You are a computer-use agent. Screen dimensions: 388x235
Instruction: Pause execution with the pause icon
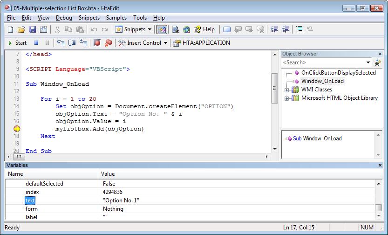(47, 43)
